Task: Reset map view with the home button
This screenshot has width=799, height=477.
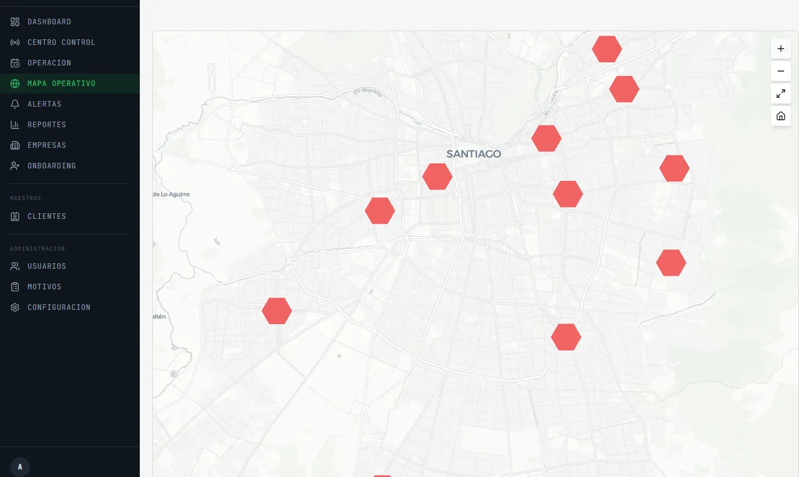Action: click(x=781, y=116)
